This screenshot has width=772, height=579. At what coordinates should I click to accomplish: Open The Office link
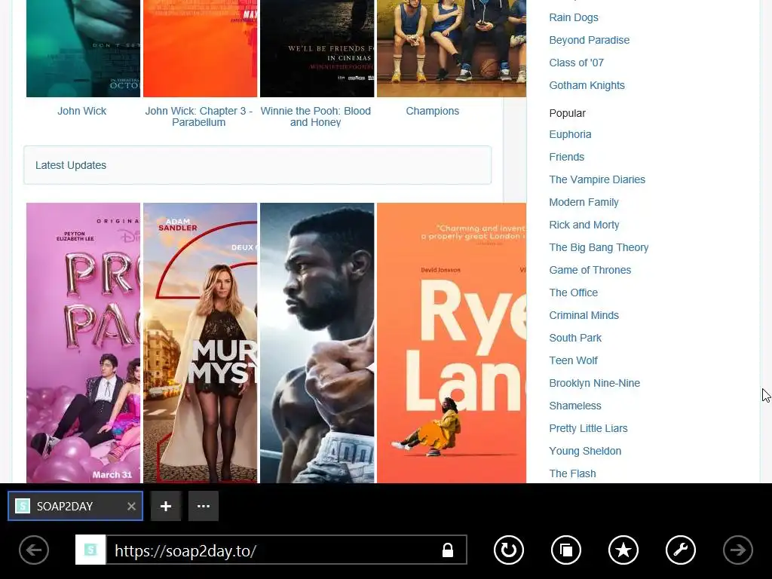click(573, 293)
